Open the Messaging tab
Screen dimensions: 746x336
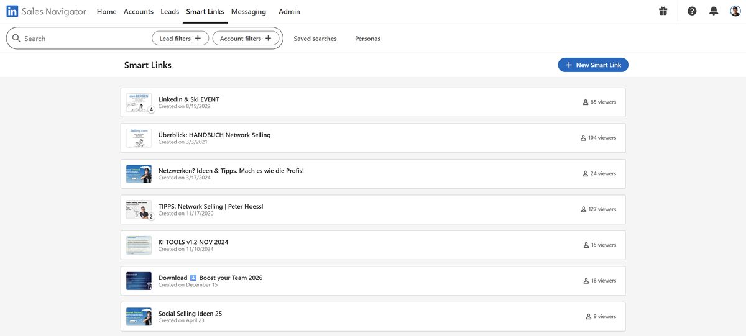[249, 11]
